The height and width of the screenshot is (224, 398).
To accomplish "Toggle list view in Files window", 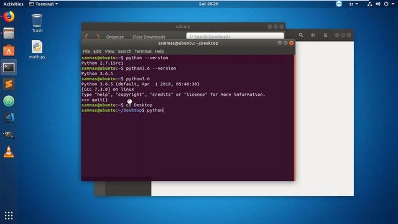I will tap(313, 35).
